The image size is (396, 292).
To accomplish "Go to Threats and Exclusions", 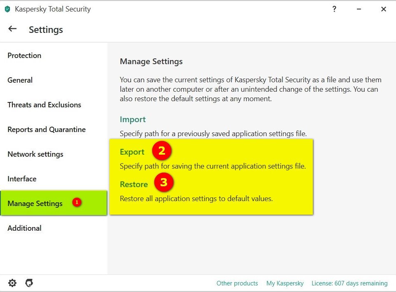I will click(x=44, y=105).
